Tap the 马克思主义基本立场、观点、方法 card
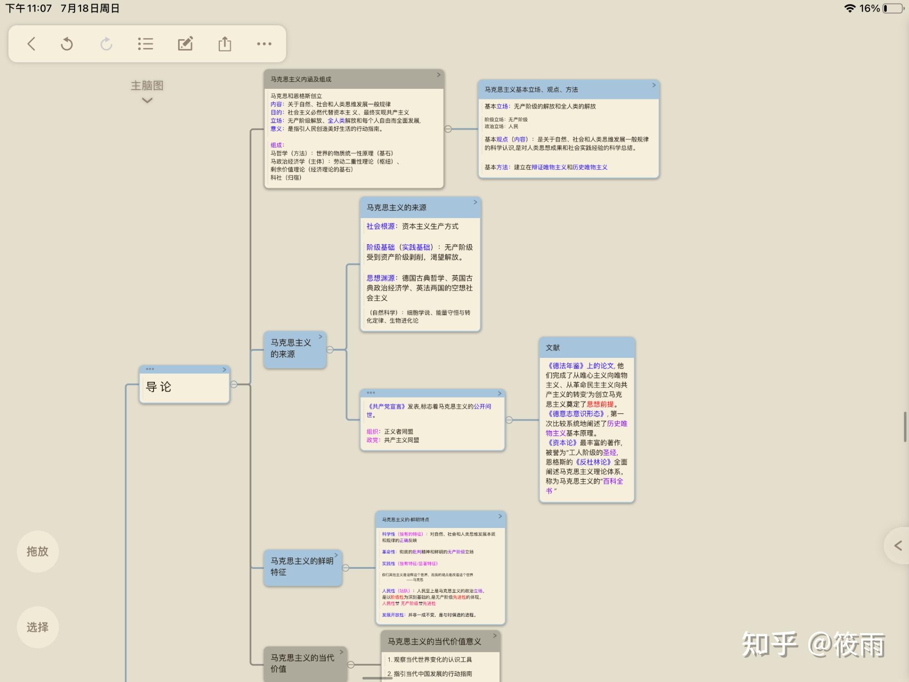This screenshot has width=909, height=682. coord(568,129)
